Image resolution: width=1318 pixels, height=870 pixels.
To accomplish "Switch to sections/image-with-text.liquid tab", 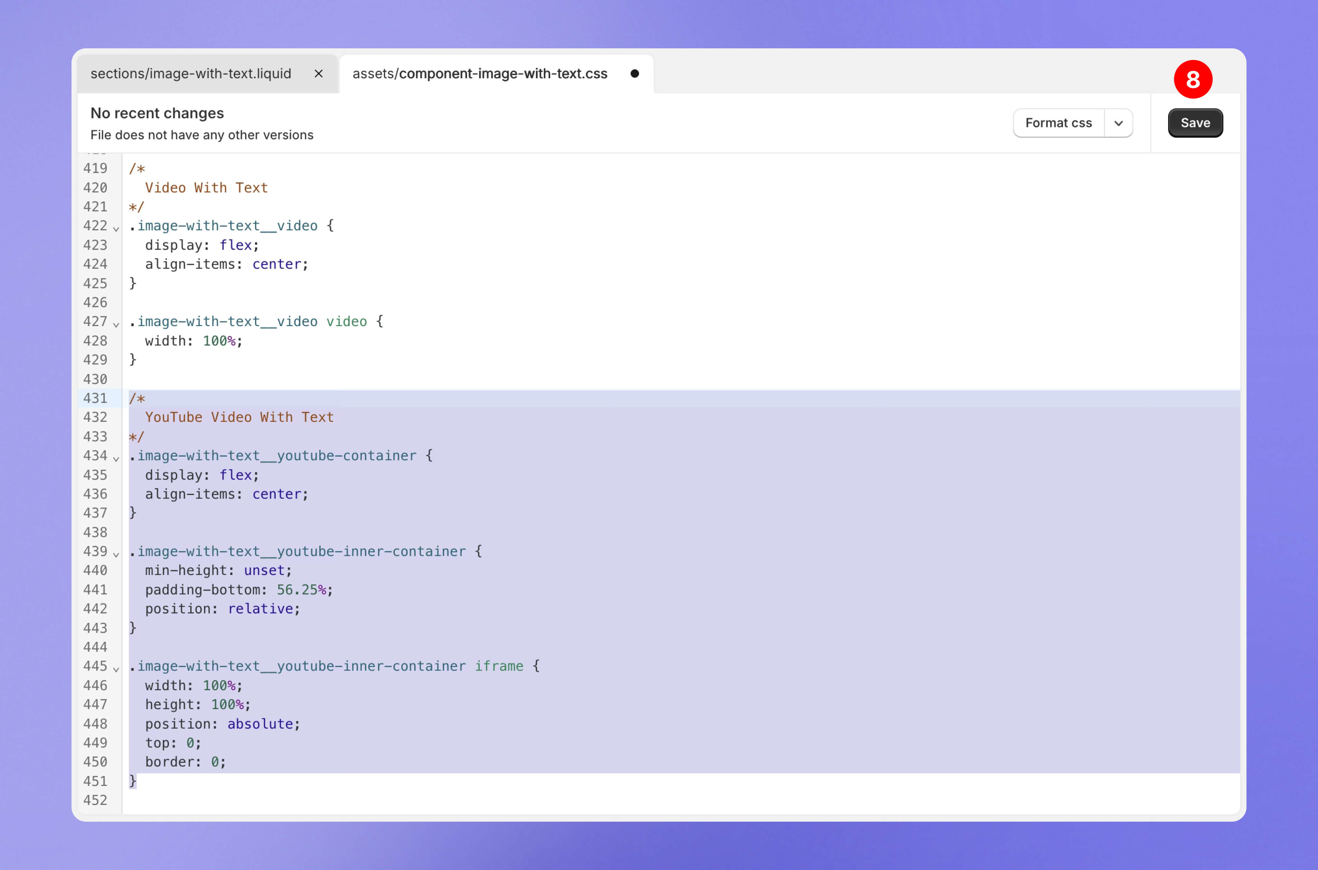I will (x=191, y=74).
